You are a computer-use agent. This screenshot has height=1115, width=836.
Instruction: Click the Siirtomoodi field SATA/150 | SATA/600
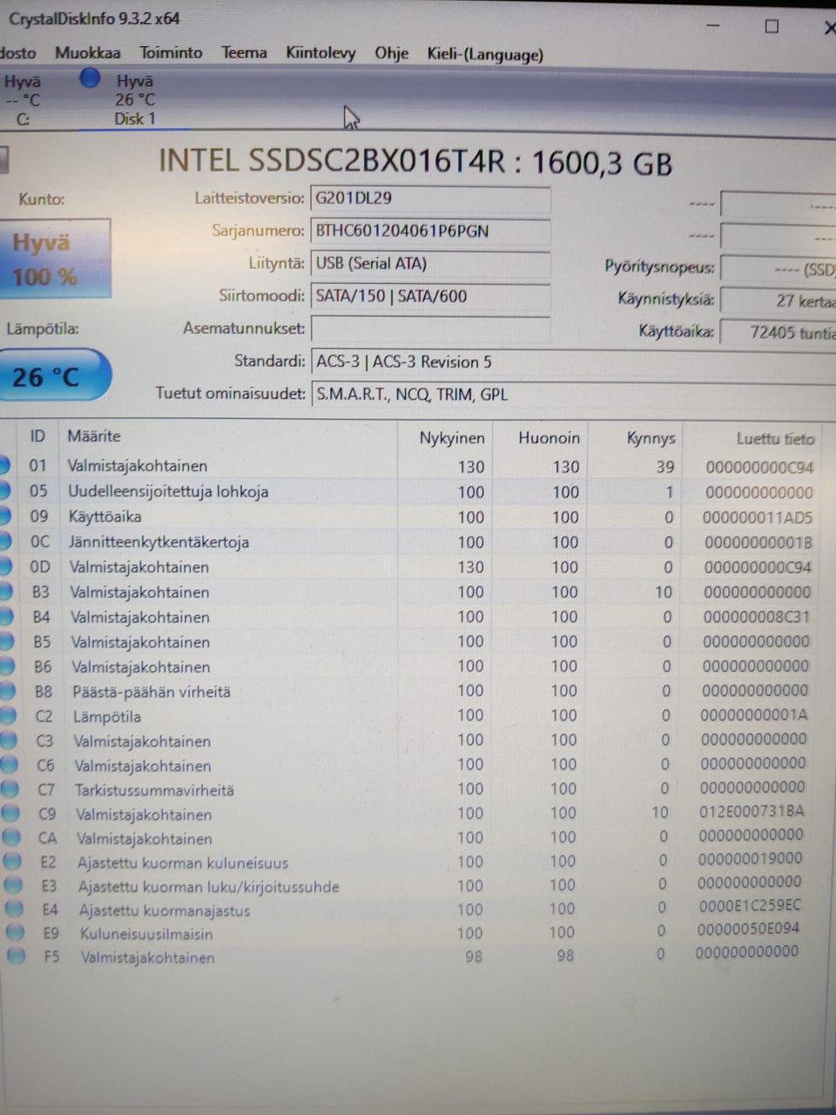point(430,297)
